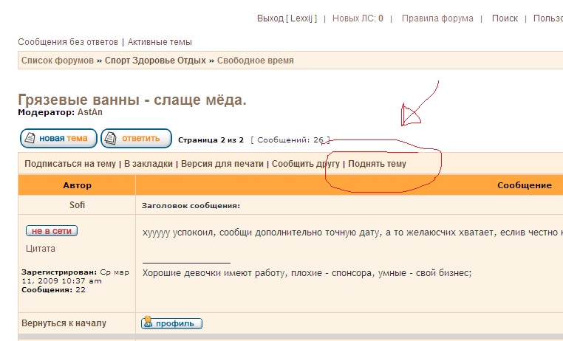Log out via 'Выход [ Lexxij ]' link

click(287, 18)
